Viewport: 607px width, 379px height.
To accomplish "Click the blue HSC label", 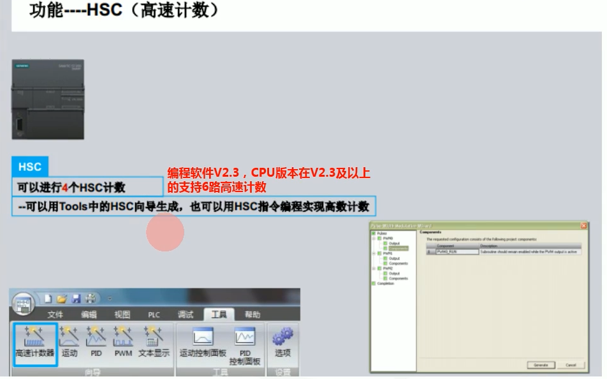I will click(x=30, y=167).
